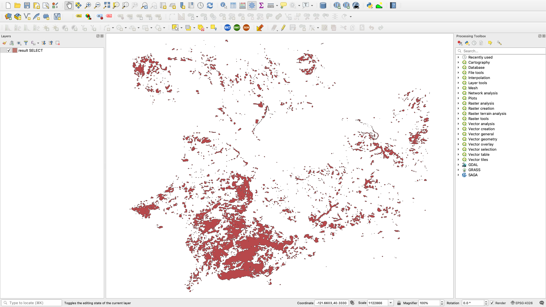Viewport: 546px width, 307px height.
Task: Refresh the map canvas
Action: coord(210,5)
